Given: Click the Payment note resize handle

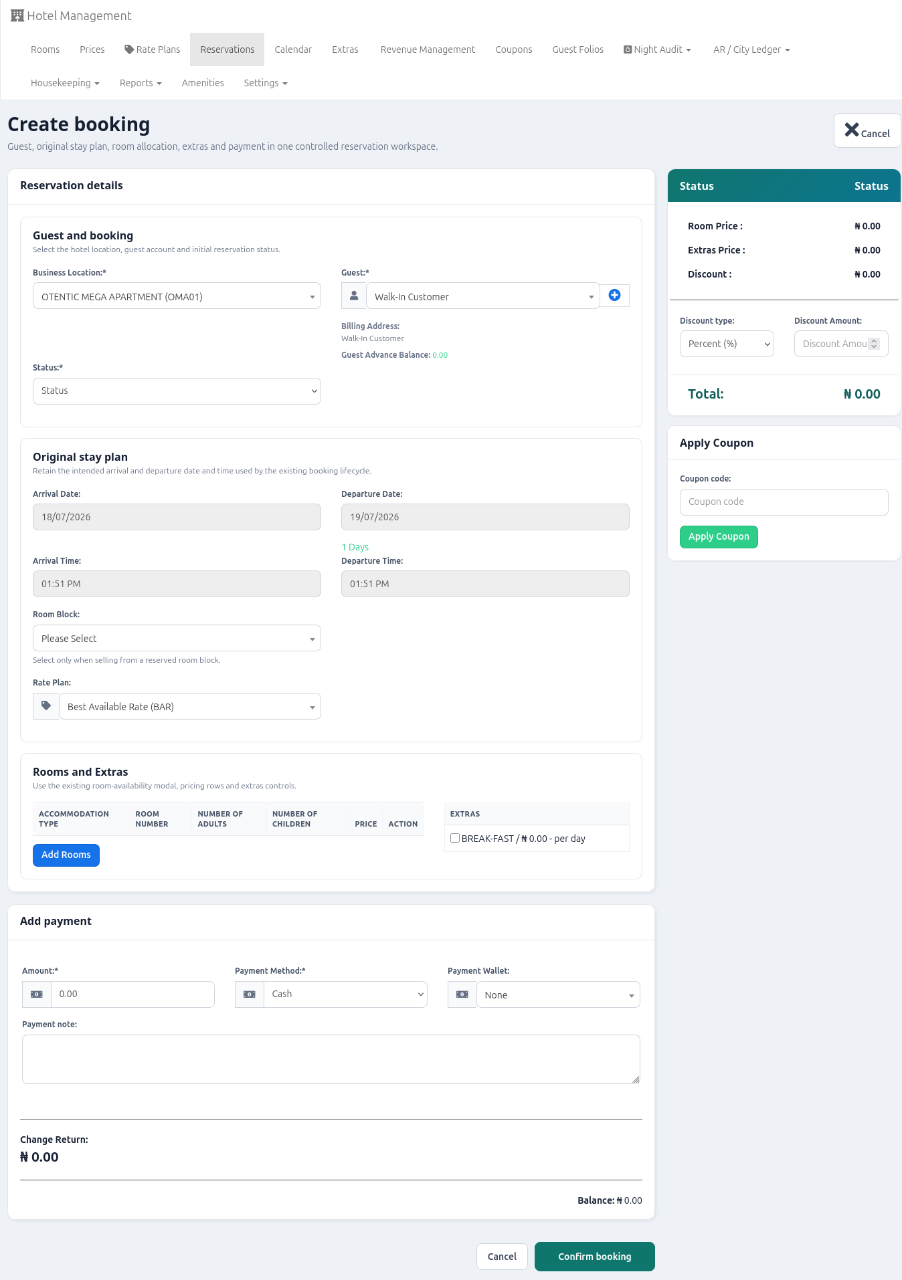Looking at the screenshot, I should (x=636, y=1079).
